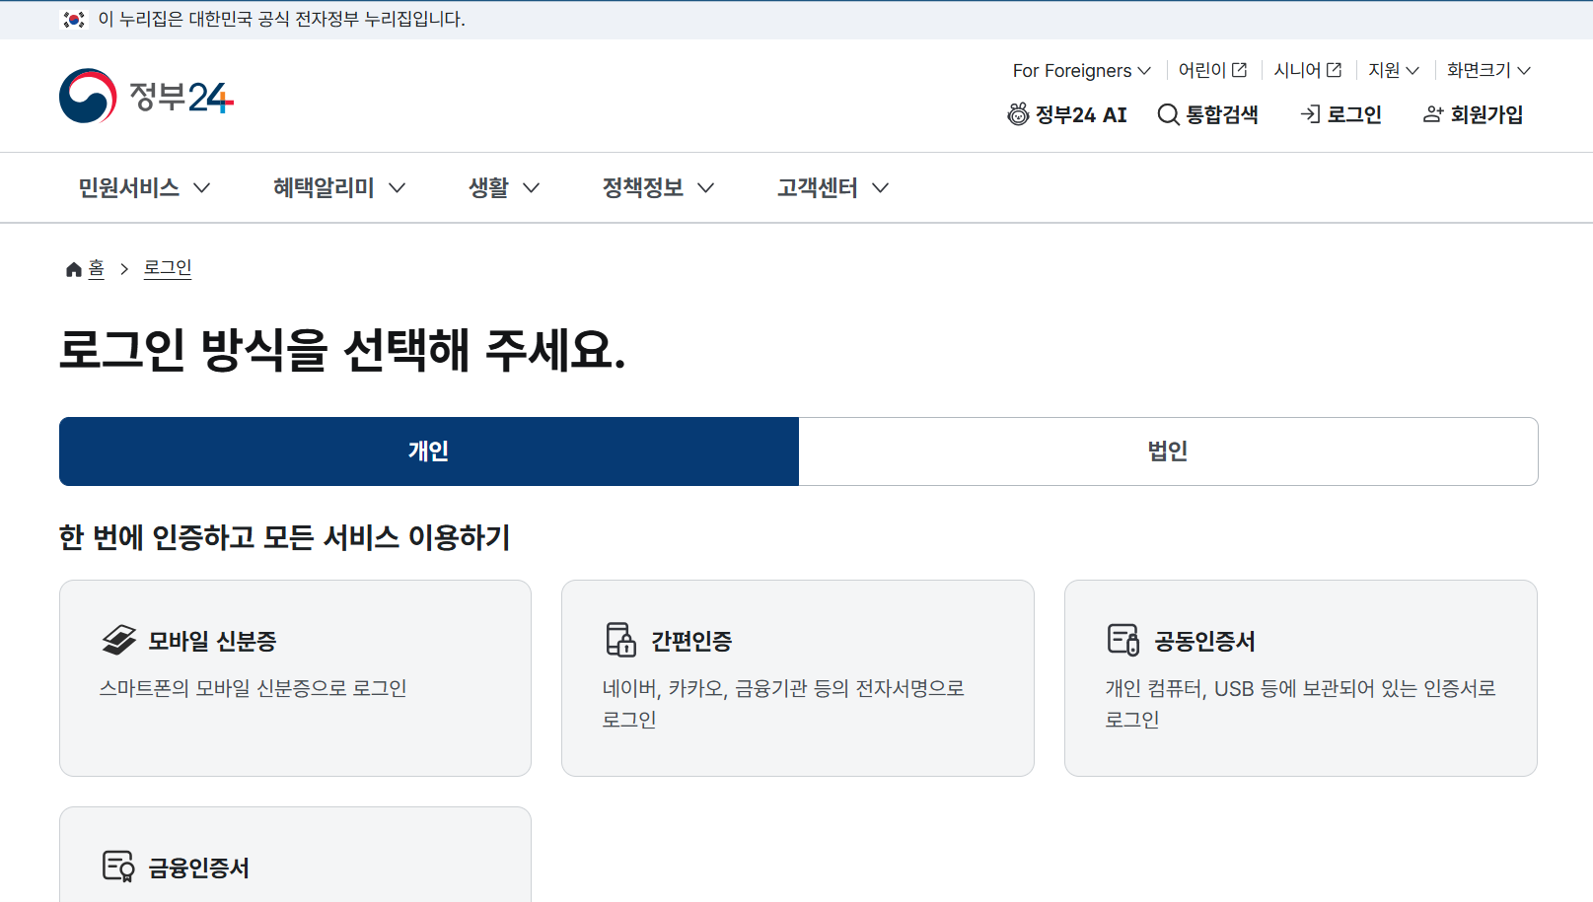Screen dimensions: 1593x902
Task: Click the 통합검색 text button
Action: pos(1222,114)
